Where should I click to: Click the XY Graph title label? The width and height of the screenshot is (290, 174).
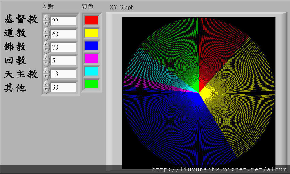[x=121, y=7]
